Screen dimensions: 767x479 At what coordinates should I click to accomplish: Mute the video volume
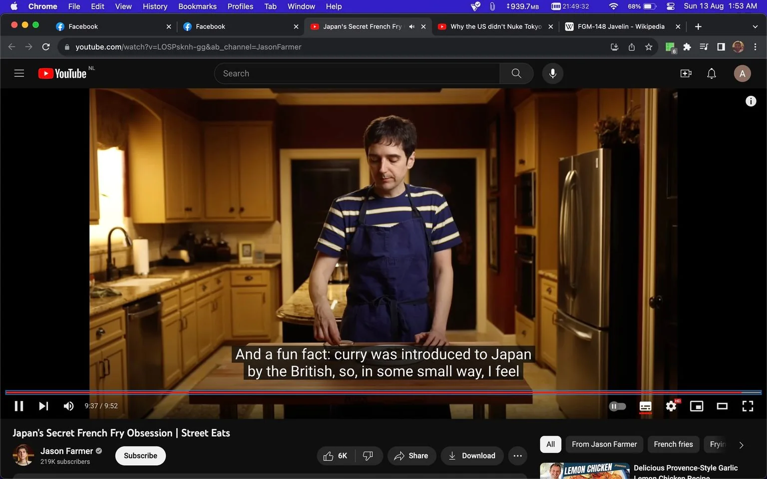pos(69,406)
